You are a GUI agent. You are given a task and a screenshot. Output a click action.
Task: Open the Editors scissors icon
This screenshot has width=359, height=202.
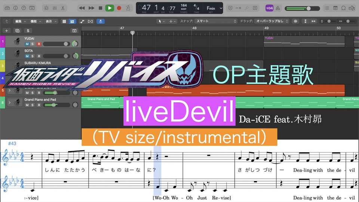63,8
